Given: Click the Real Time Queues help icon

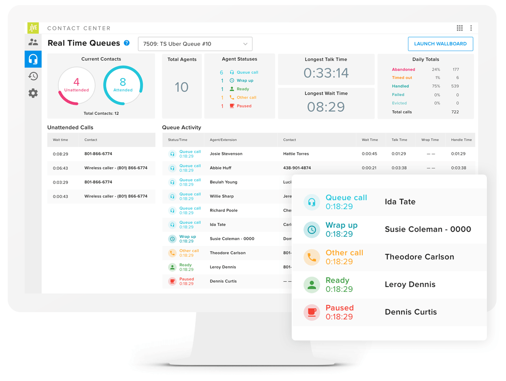Looking at the screenshot, I should [x=127, y=43].
